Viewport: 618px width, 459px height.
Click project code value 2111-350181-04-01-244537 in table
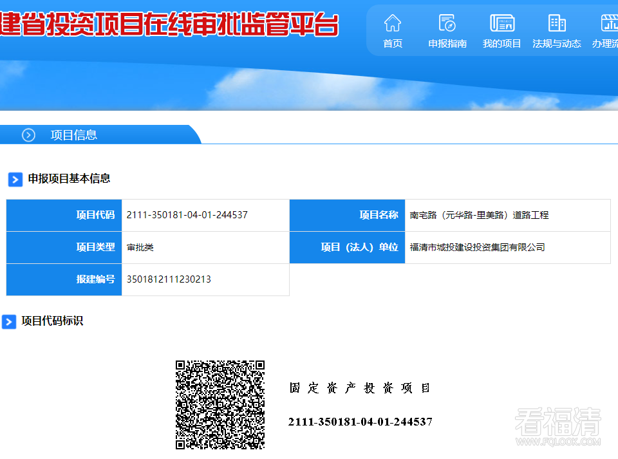pyautogui.click(x=187, y=215)
